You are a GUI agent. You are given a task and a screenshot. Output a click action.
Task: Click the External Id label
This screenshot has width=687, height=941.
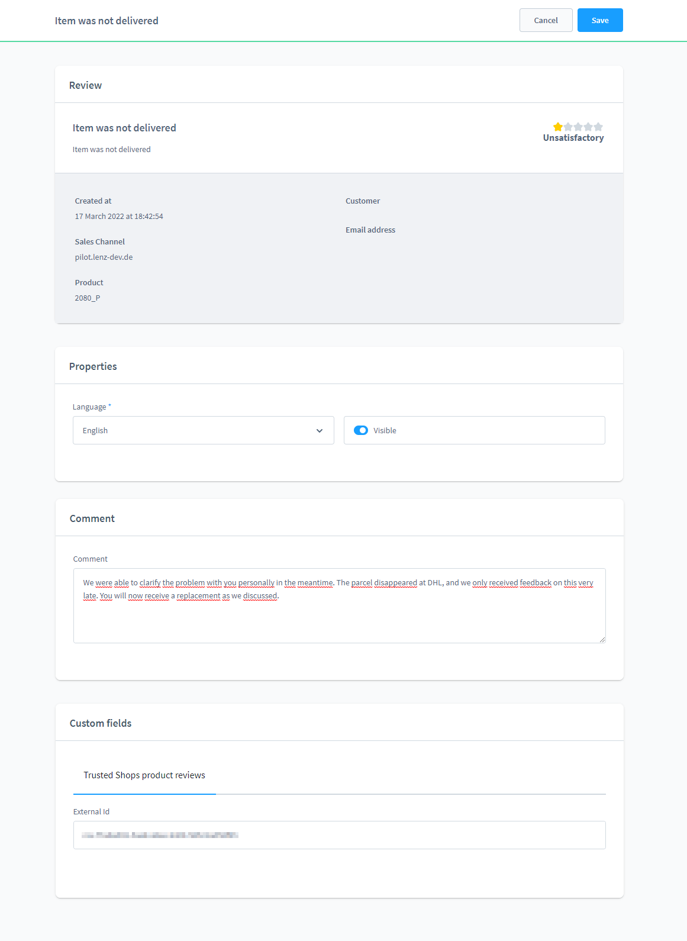click(x=91, y=811)
